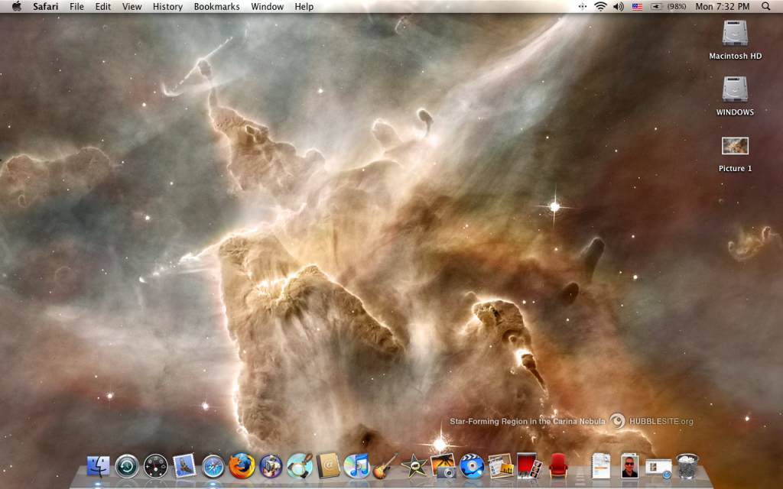Open Finder from the Dock
783x489 pixels.
[98, 467]
